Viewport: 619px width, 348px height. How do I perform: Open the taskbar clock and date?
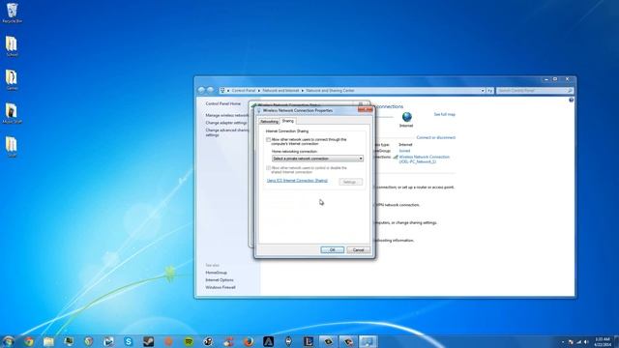(603, 341)
